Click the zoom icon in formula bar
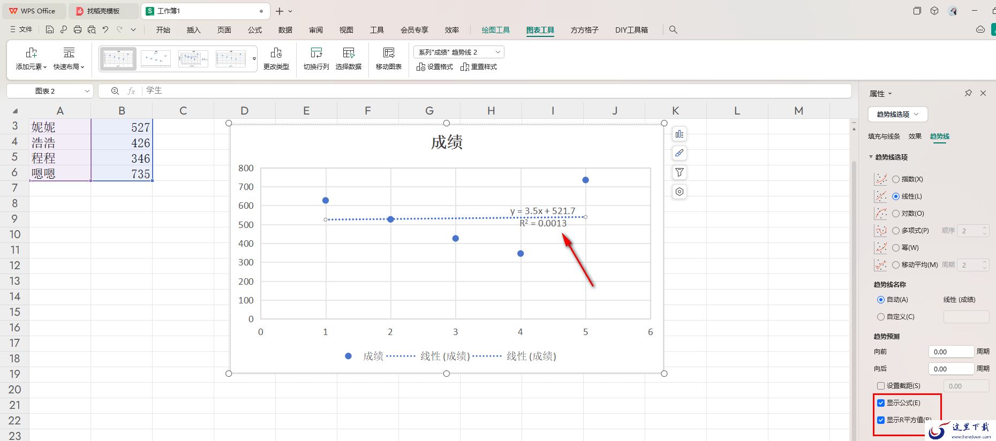This screenshot has width=996, height=441. 115,91
